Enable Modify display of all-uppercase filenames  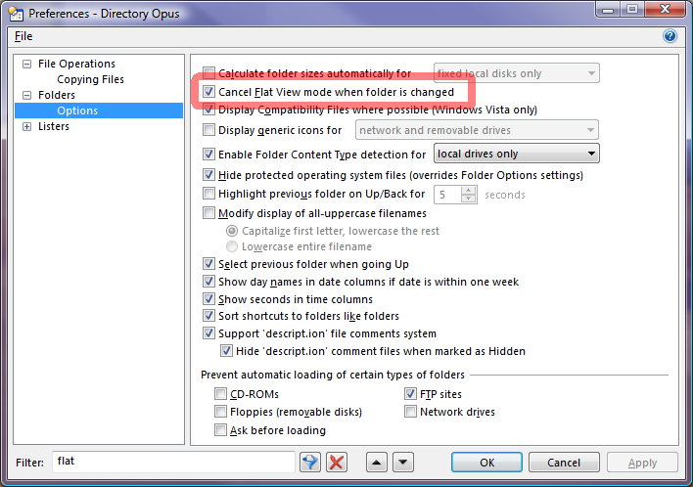[x=208, y=213]
